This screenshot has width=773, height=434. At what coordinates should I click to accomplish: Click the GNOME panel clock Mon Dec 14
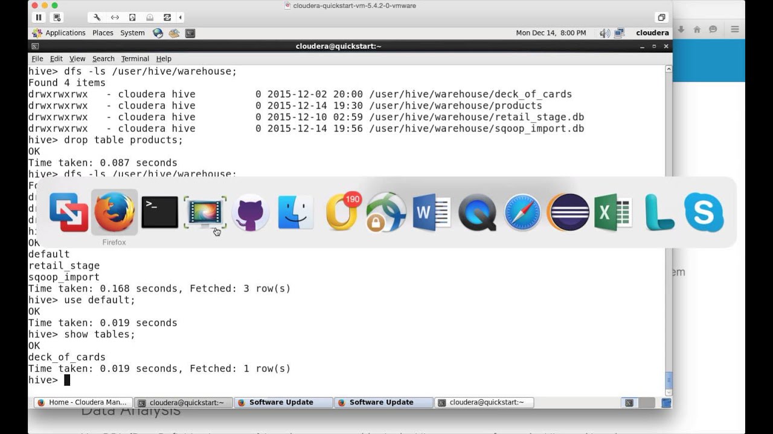(551, 33)
